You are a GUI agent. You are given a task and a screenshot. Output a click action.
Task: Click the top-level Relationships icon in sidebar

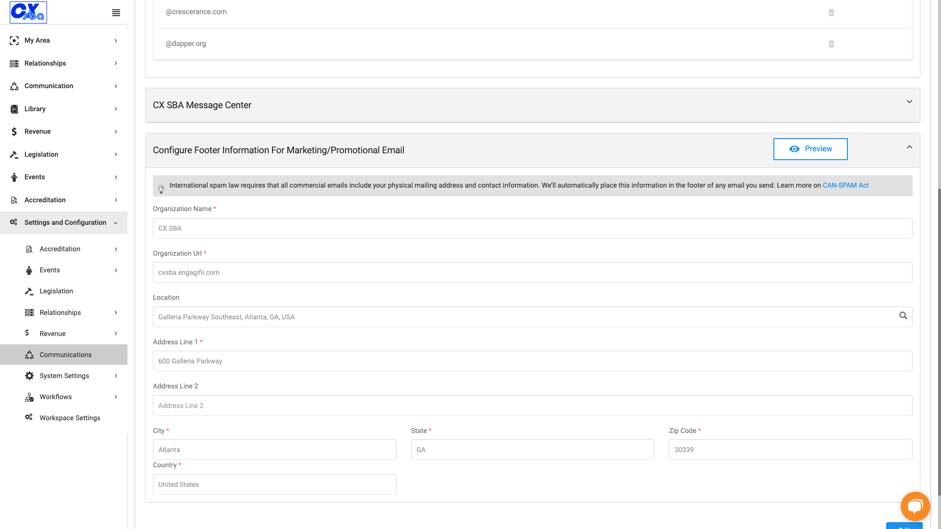point(14,64)
